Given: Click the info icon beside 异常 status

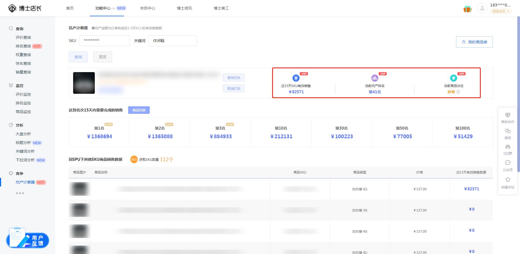Looking at the screenshot, I should point(458,92).
